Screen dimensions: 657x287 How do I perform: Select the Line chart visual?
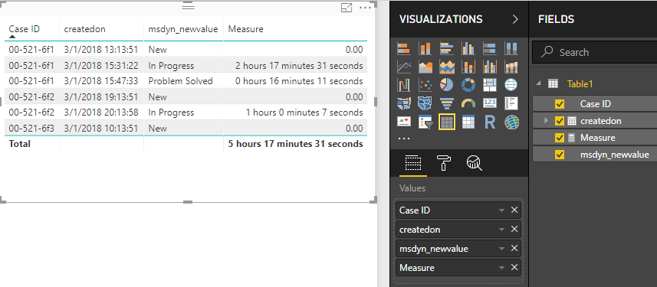[x=403, y=67]
